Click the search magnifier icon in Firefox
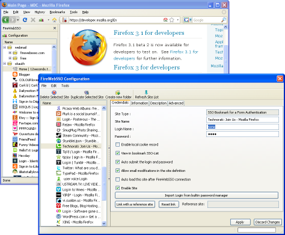Screen dimensions: 285x235 point(224,20)
